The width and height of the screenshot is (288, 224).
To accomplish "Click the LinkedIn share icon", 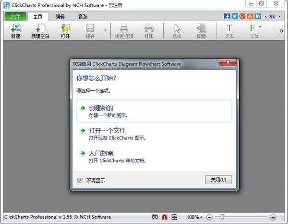I will coord(258,16).
